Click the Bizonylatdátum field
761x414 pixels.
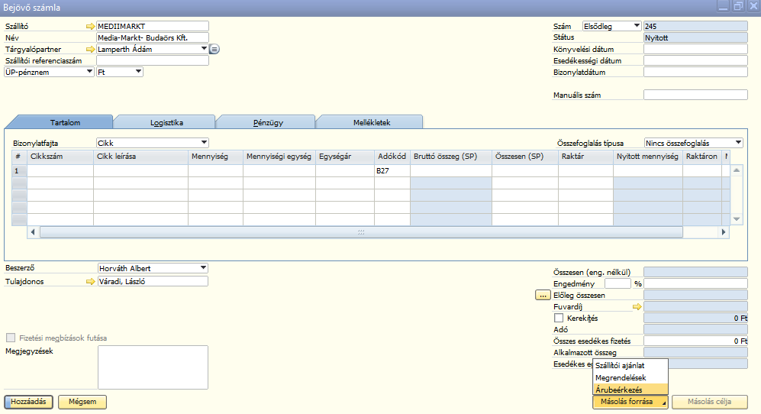[x=695, y=72]
